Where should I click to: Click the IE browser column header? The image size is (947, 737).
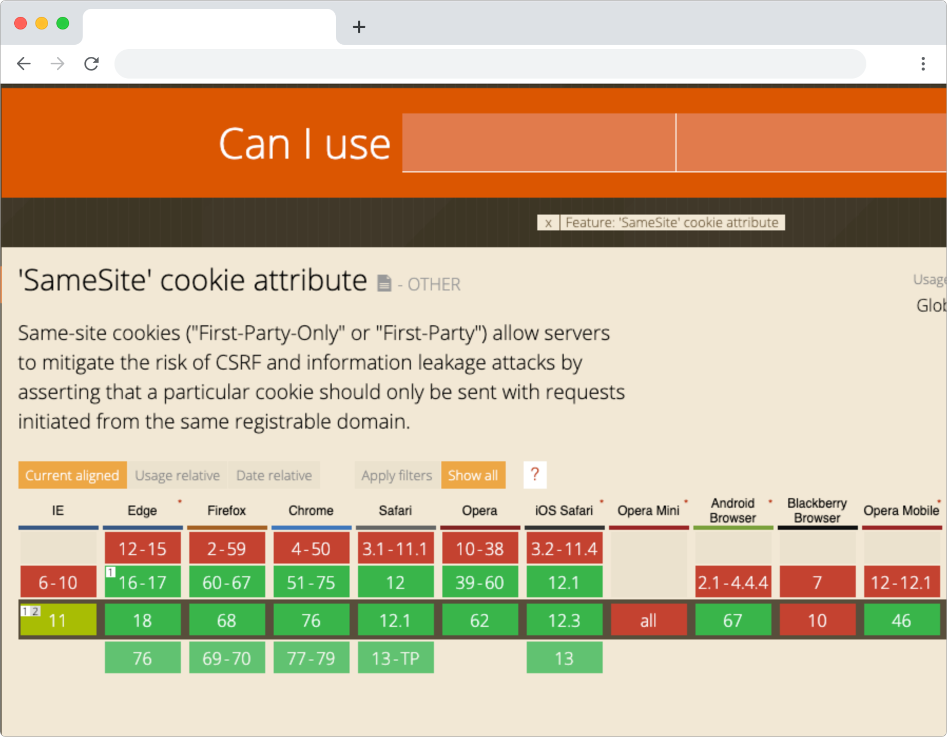(x=58, y=511)
